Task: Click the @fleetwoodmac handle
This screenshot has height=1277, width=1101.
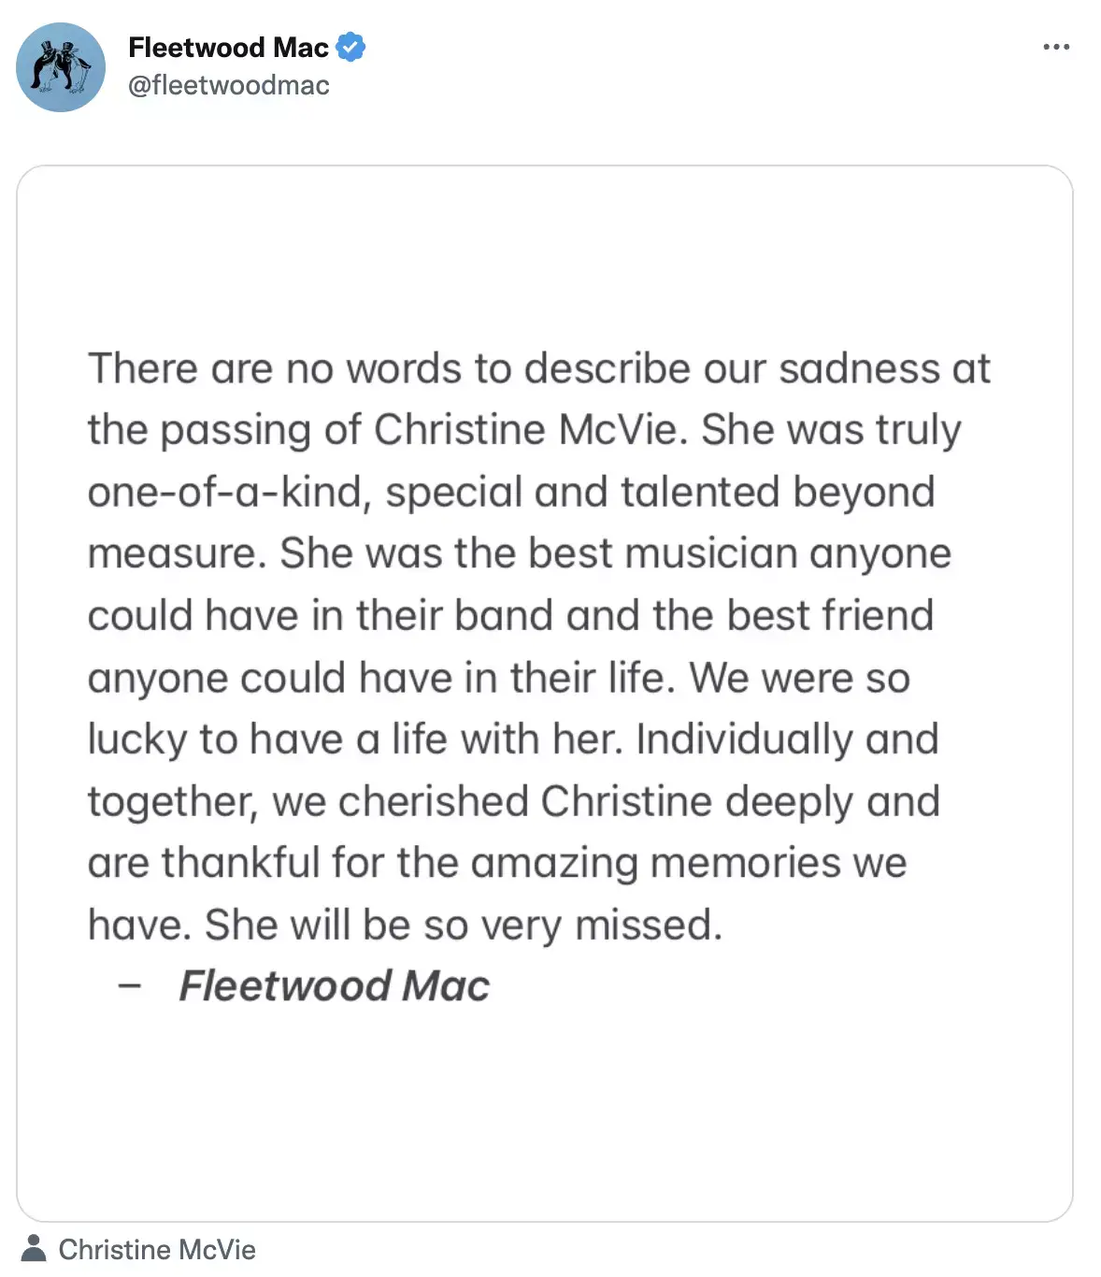Action: pos(227,85)
